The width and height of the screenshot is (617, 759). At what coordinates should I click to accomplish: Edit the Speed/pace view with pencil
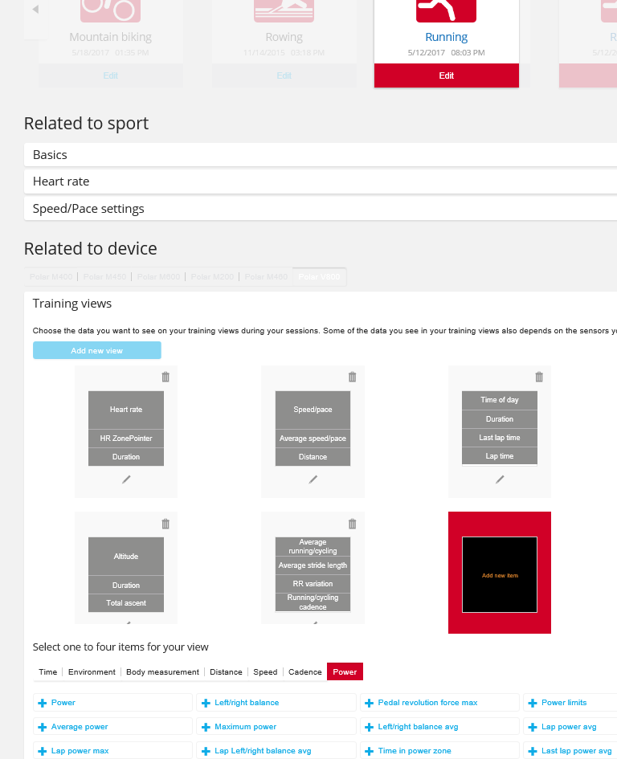313,479
